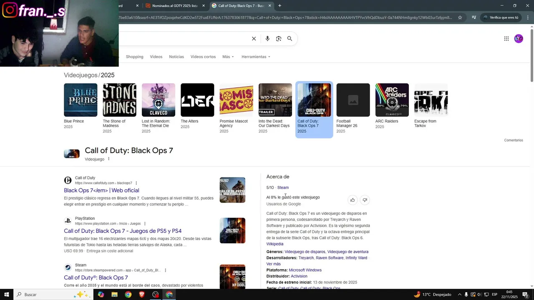
Task: Close the Call of Duty Black Ops 7 tab
Action: (x=270, y=6)
